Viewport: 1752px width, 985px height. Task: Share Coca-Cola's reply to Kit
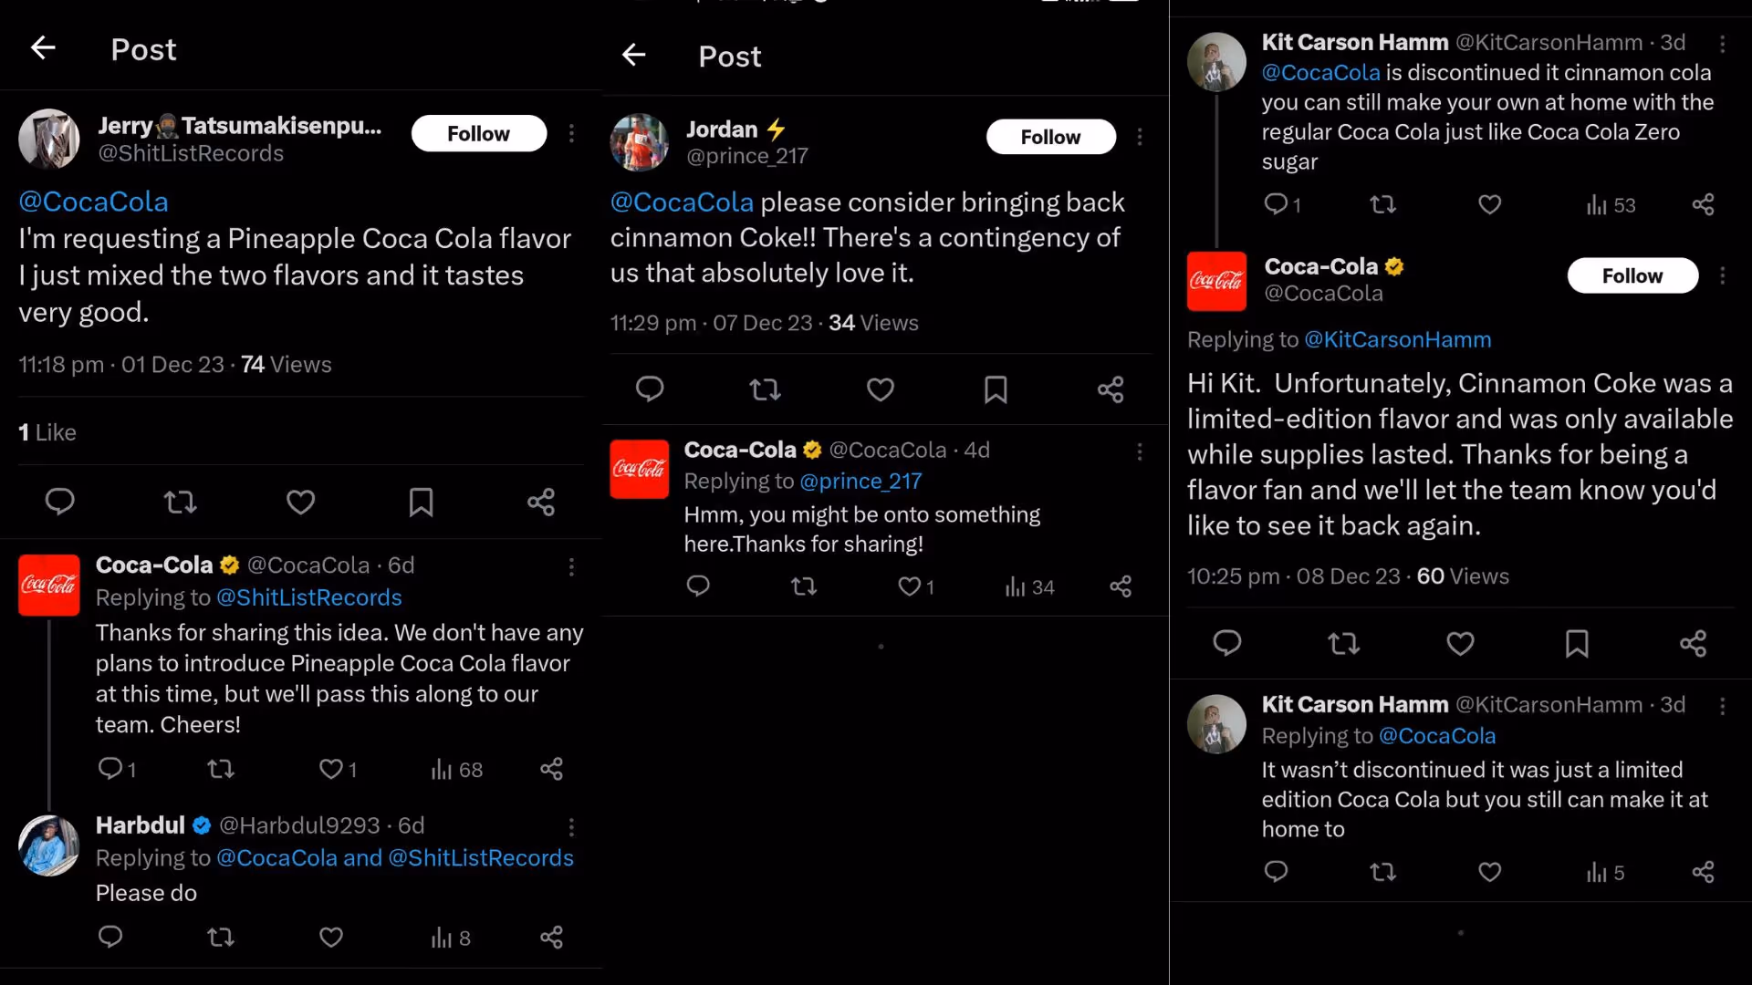(x=1693, y=644)
